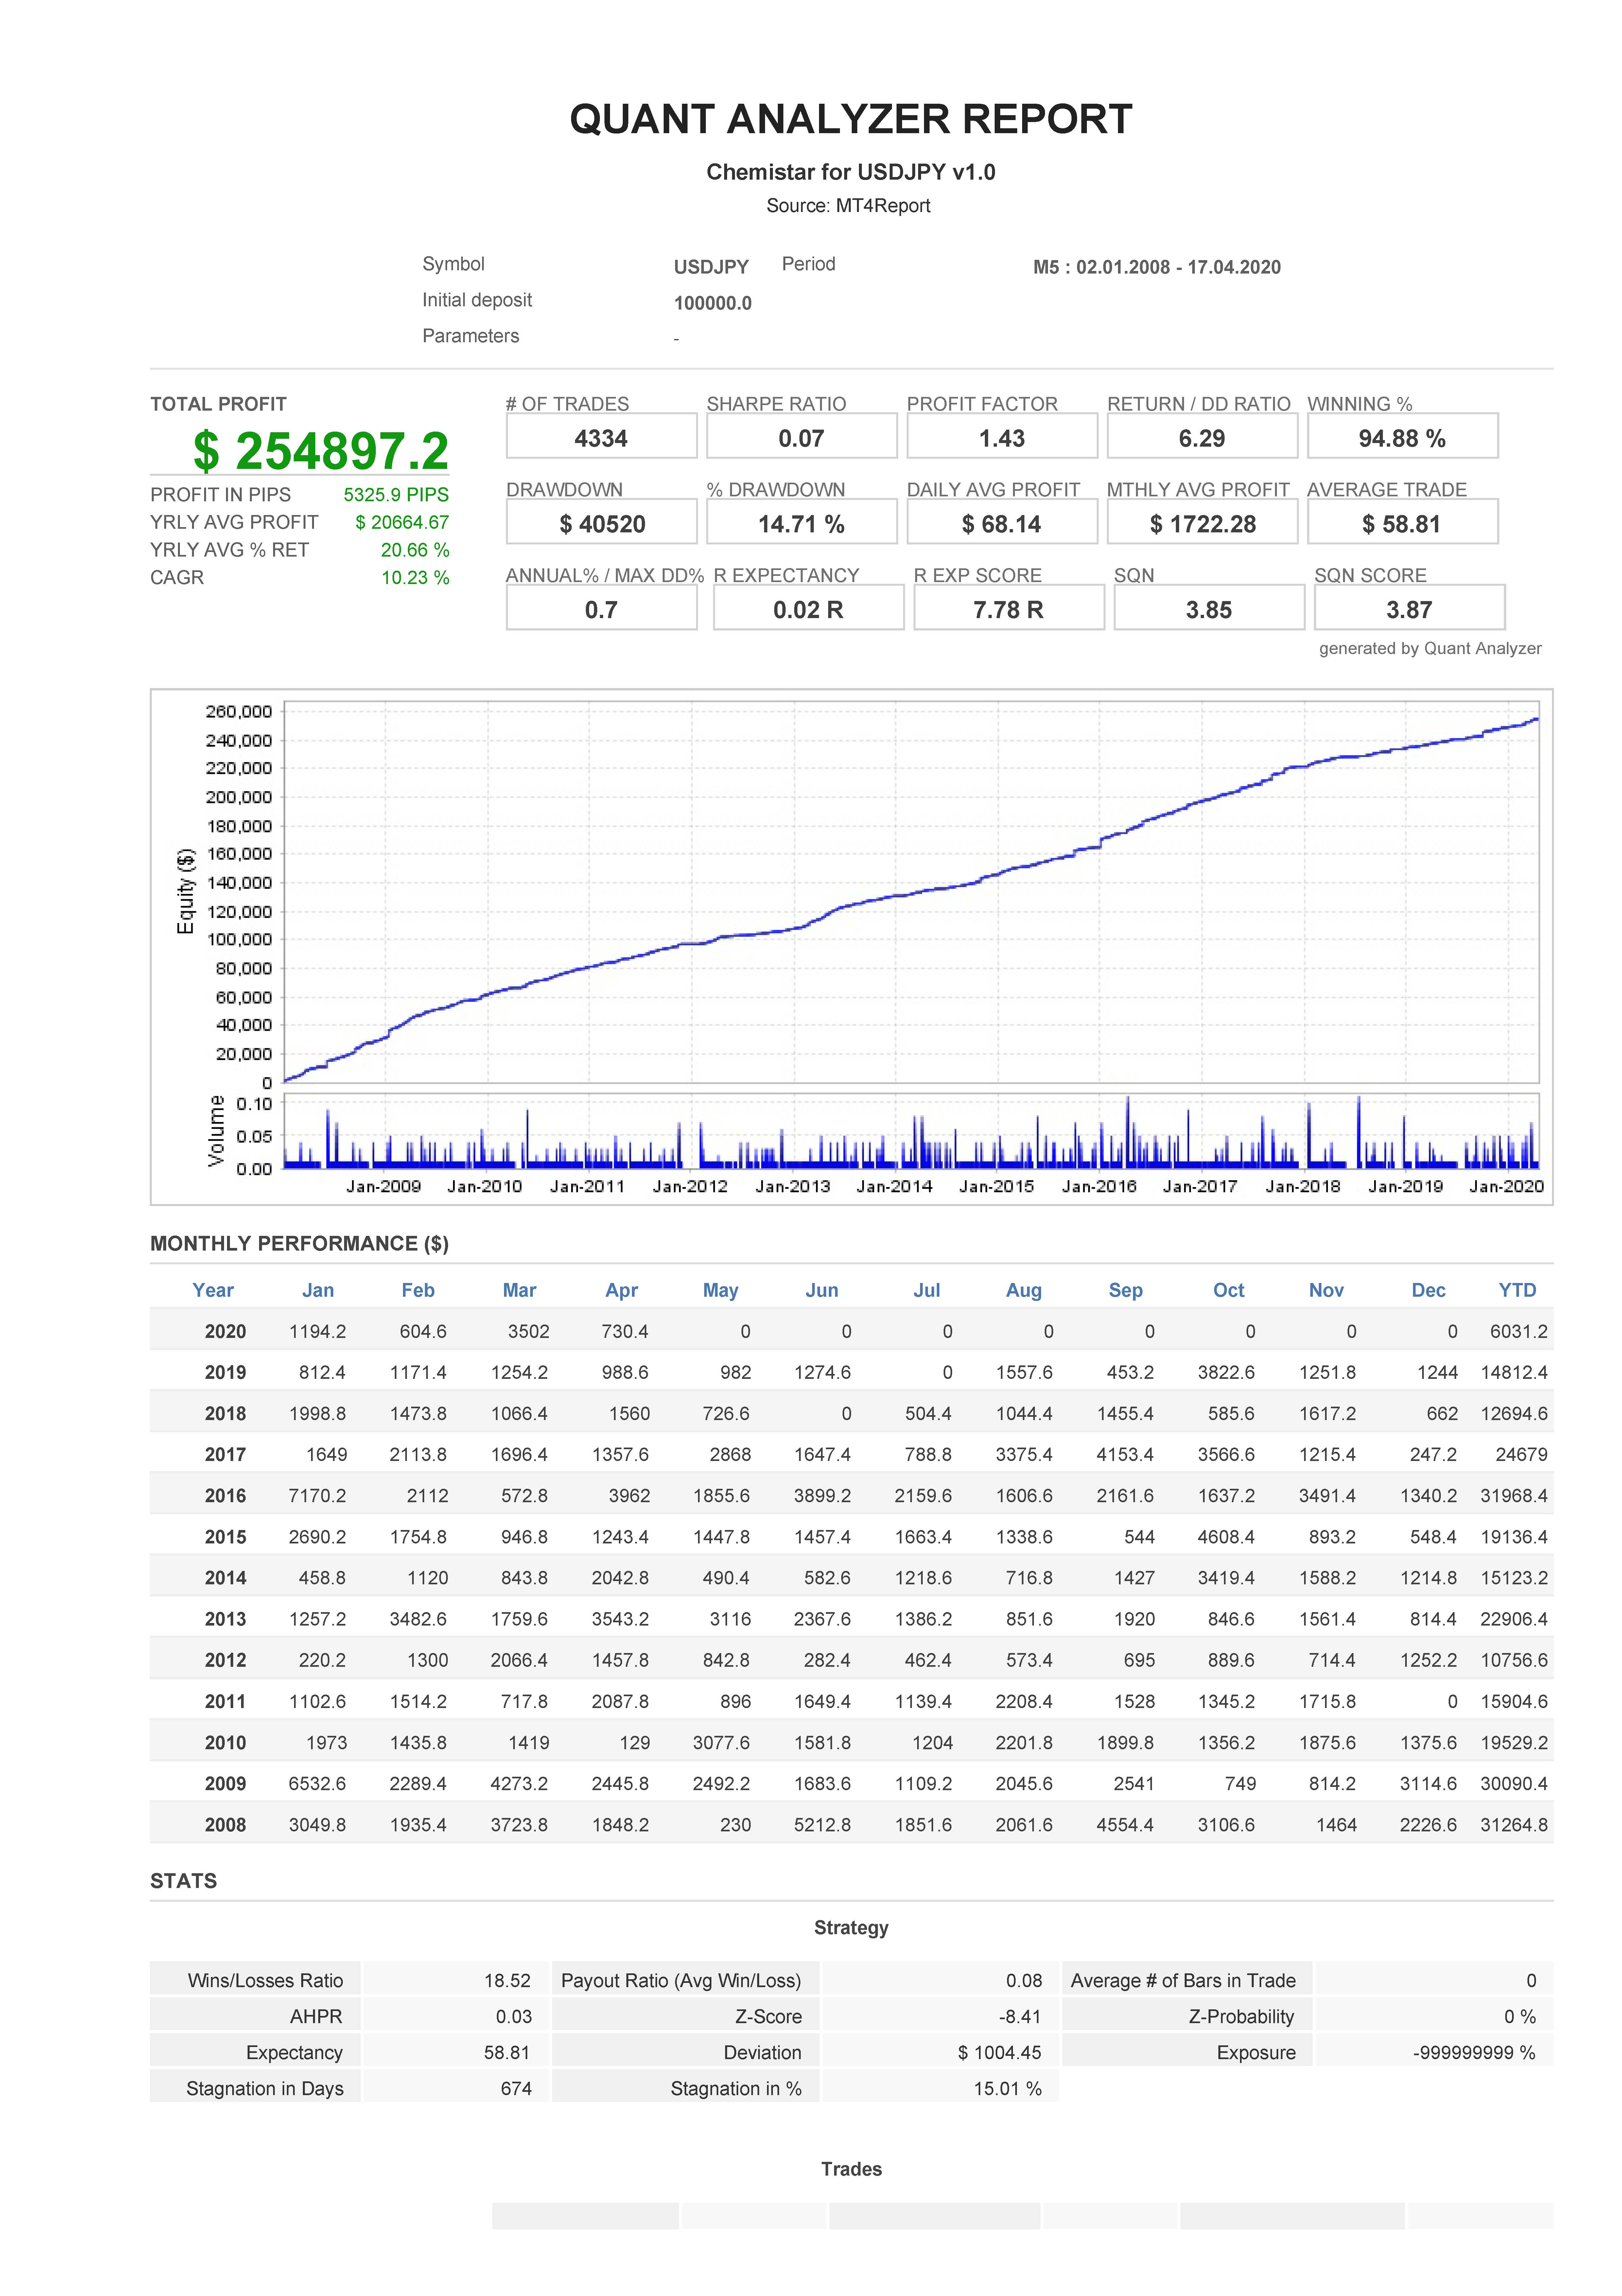Click the Quant Analyzer Report title
Screen dimensions: 1622x2296
pos(850,119)
